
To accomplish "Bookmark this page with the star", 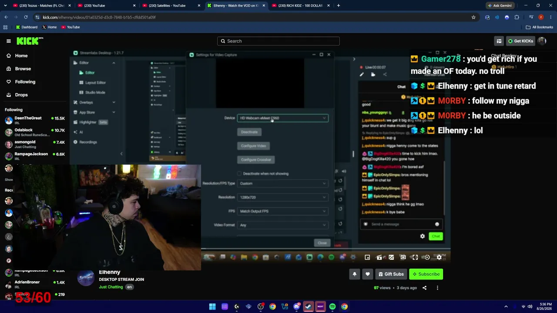I will click(473, 17).
